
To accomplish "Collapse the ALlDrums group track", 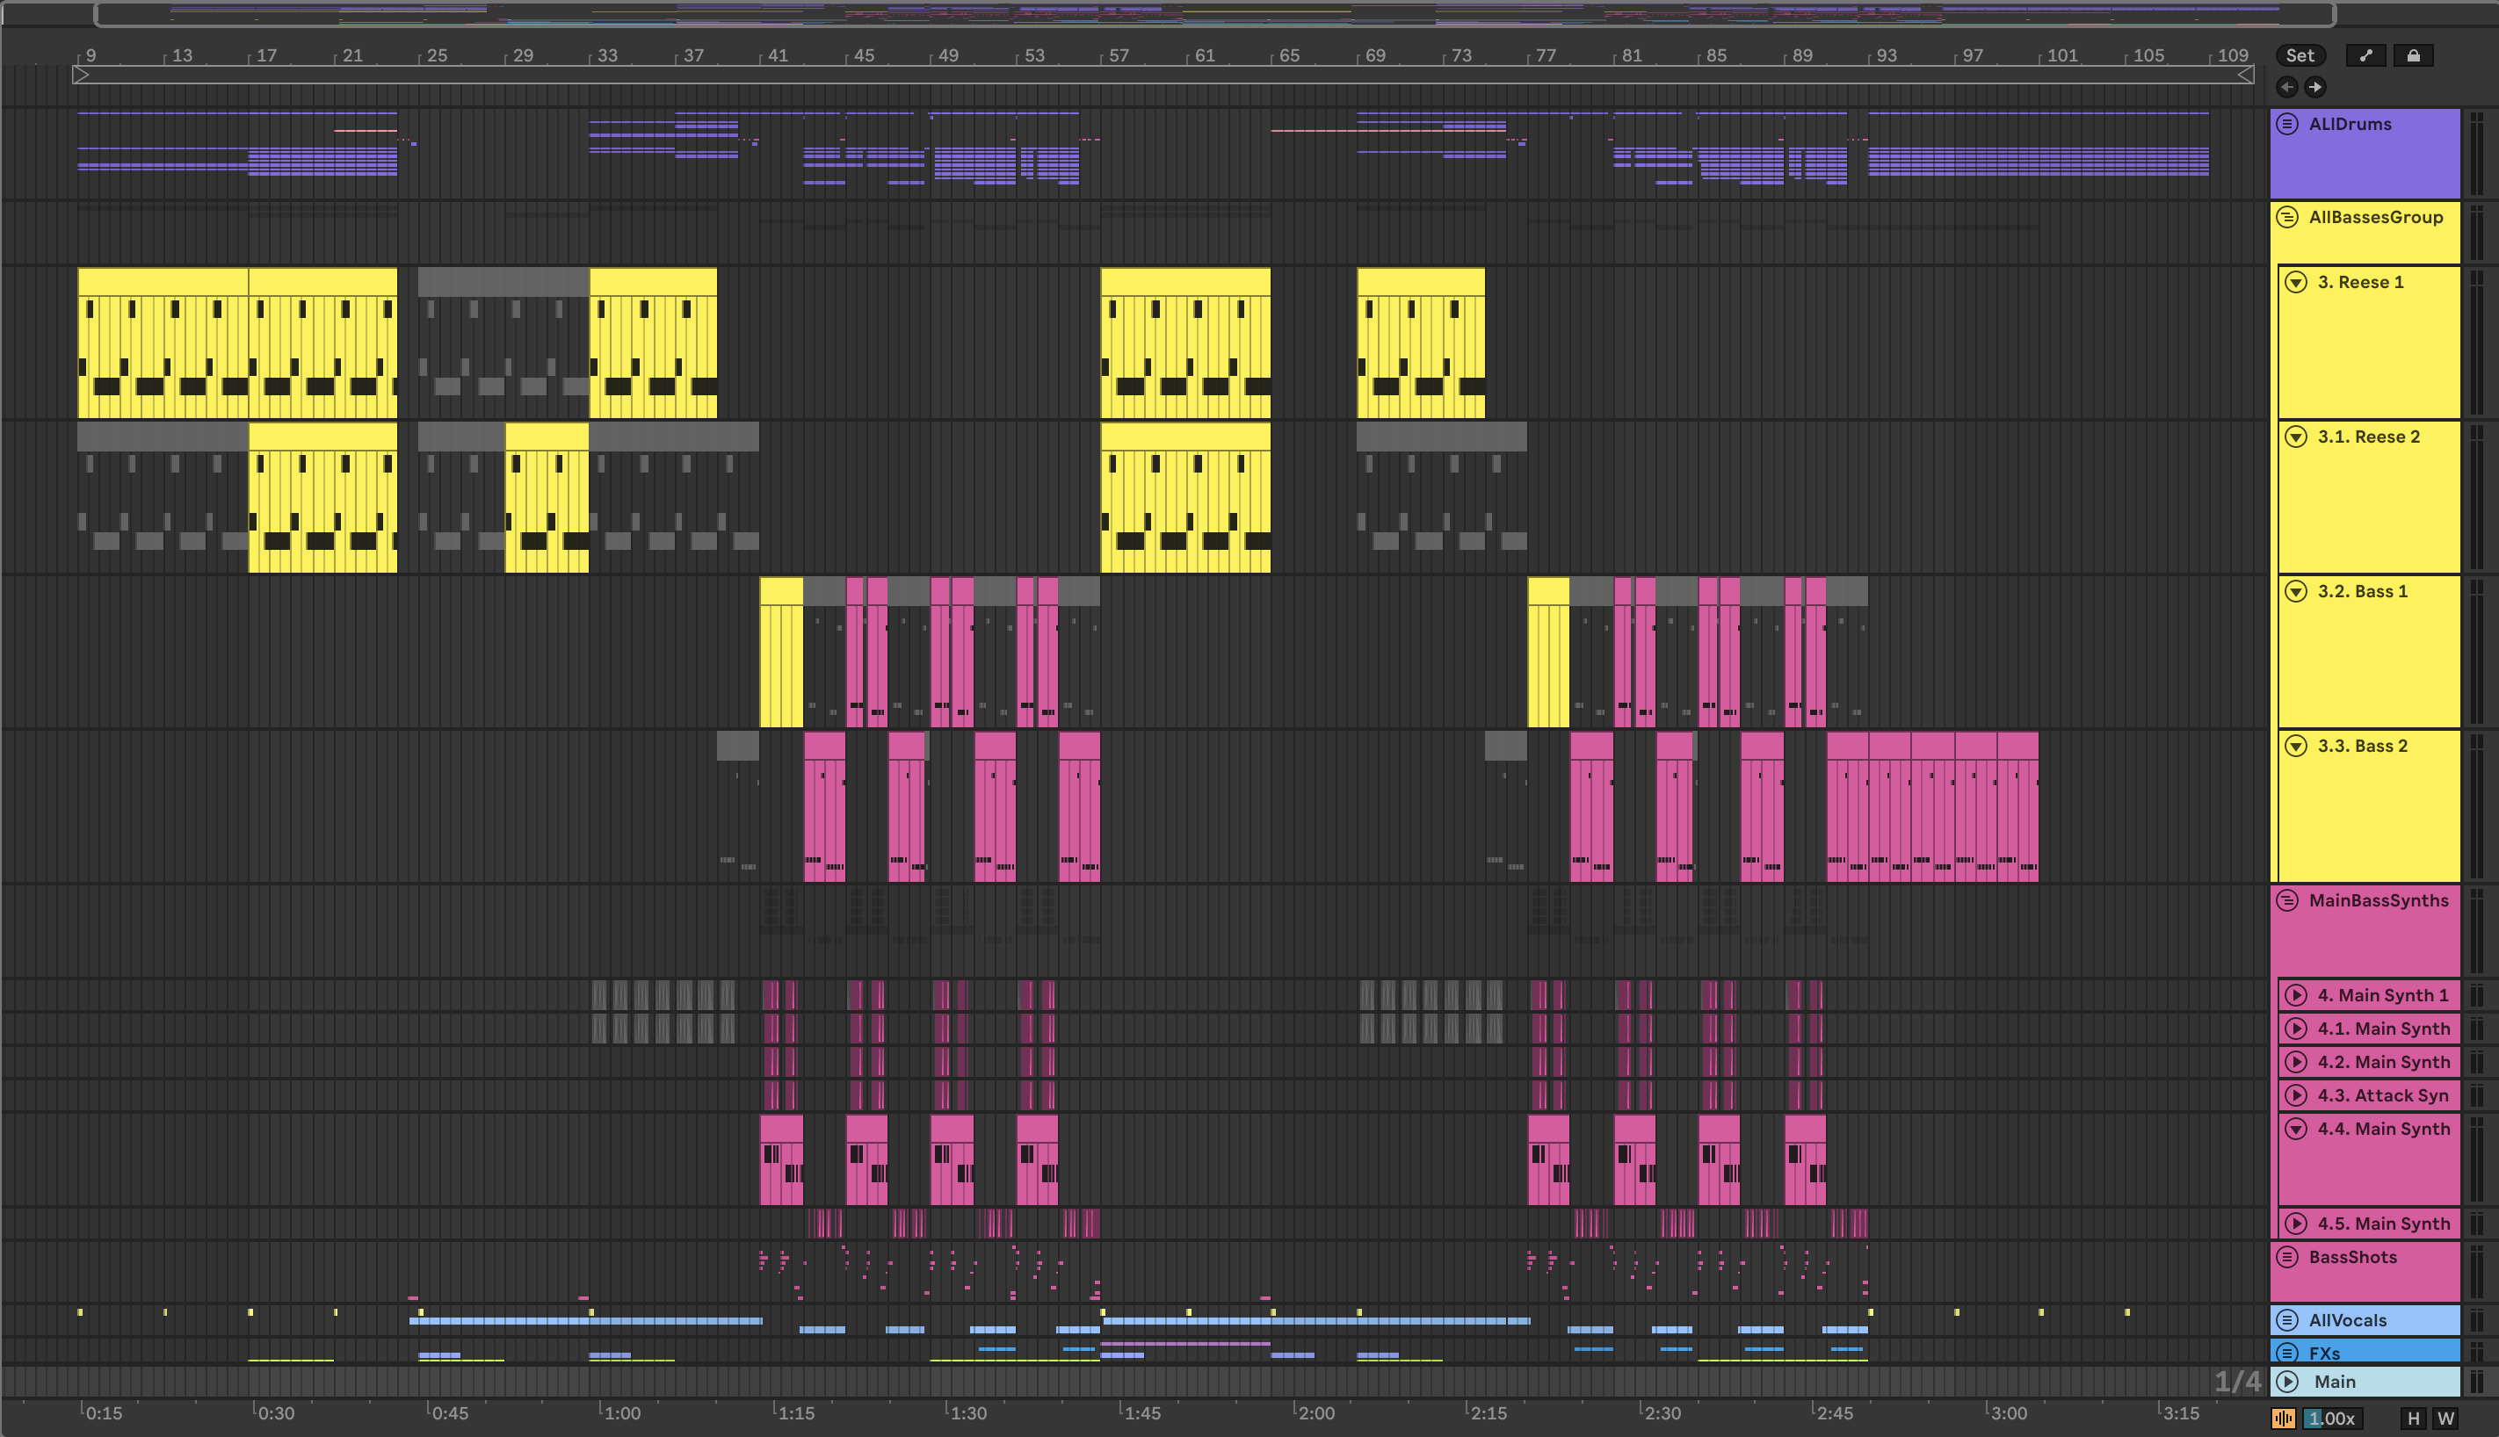I will tap(2288, 125).
